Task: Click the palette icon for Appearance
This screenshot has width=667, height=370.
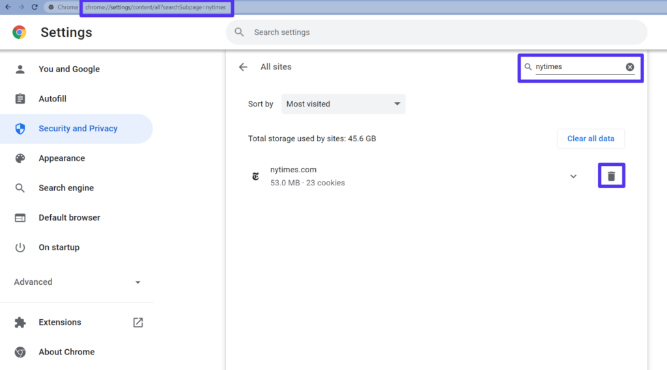Action: [20, 159]
